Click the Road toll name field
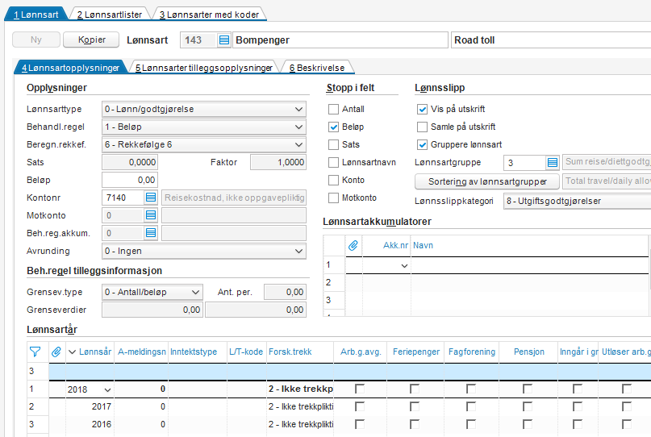The width and height of the screenshot is (651, 437). pos(551,40)
